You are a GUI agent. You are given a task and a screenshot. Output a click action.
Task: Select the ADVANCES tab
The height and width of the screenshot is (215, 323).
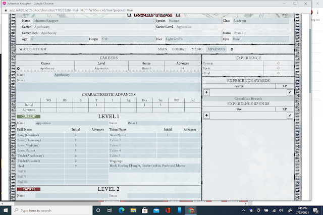point(217,49)
